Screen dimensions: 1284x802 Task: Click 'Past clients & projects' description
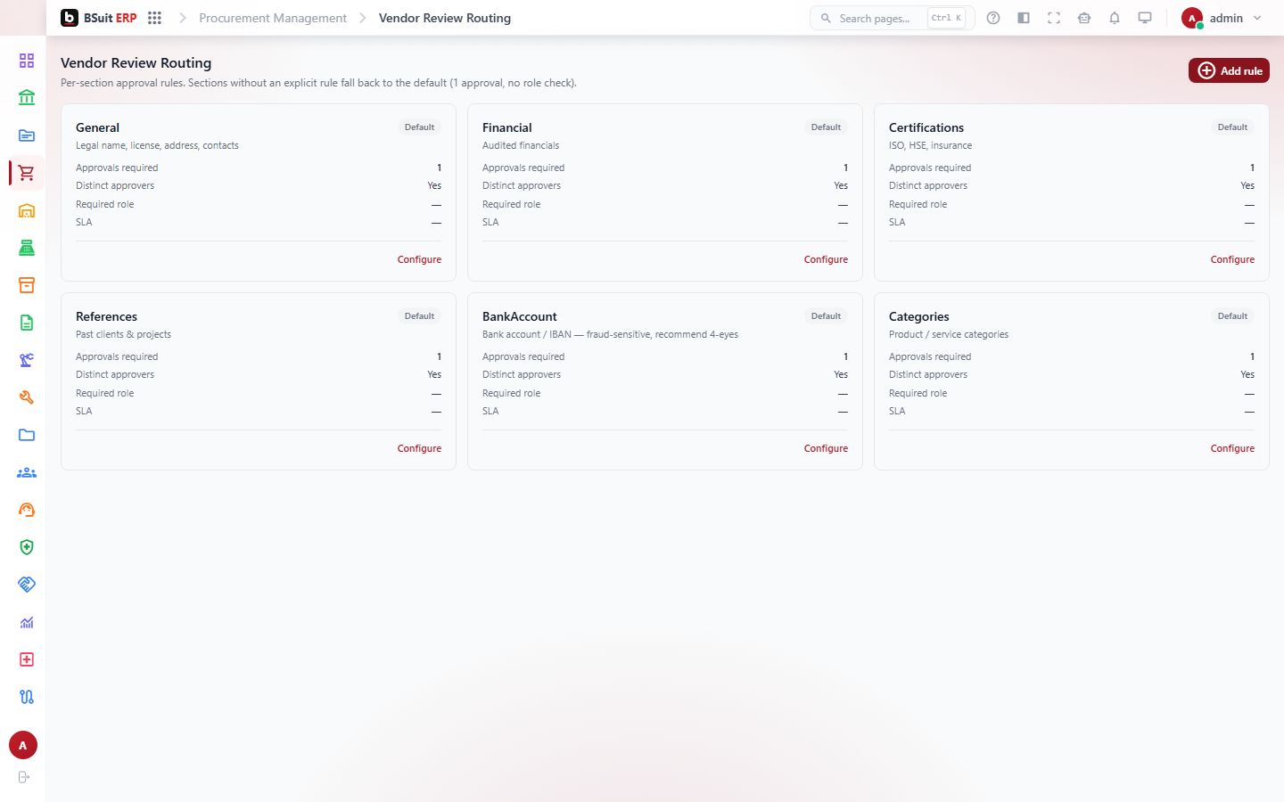[123, 334]
